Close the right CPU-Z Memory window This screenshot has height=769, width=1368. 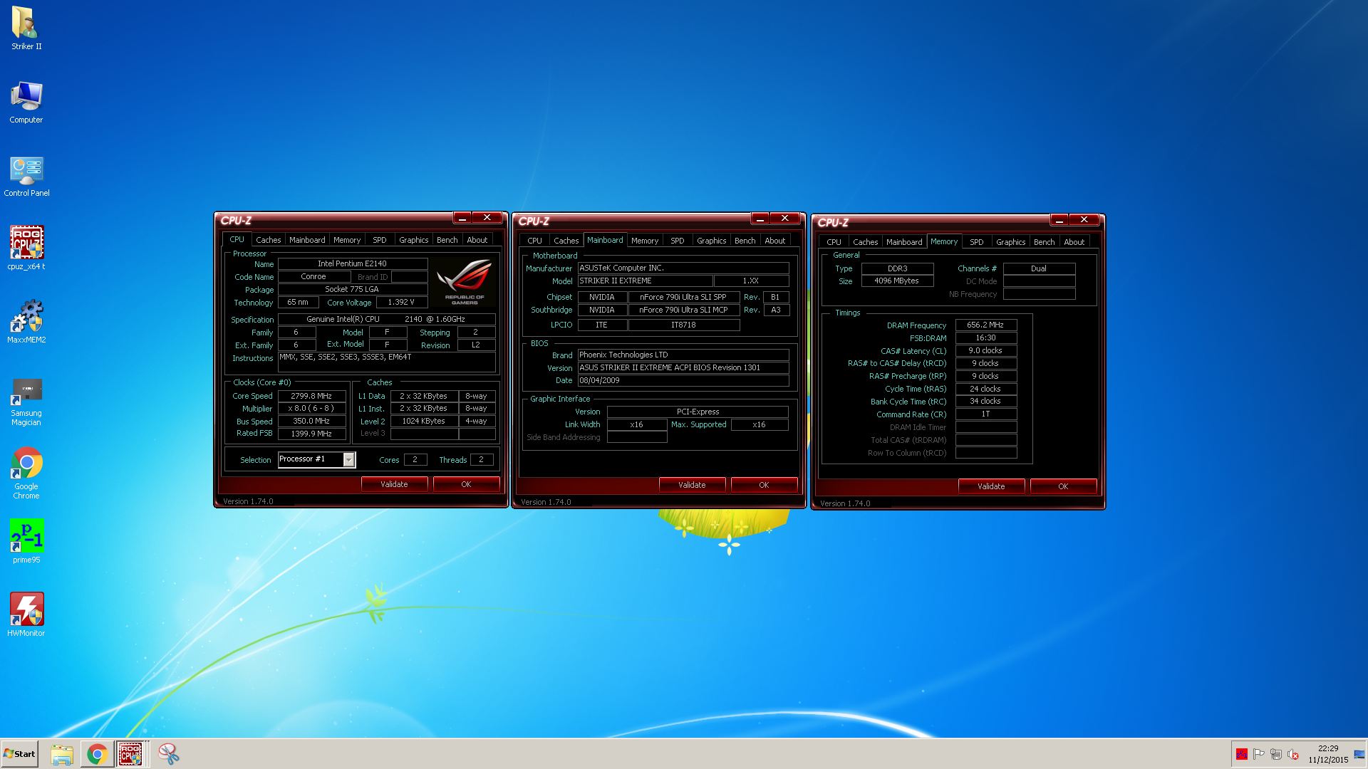click(1084, 220)
